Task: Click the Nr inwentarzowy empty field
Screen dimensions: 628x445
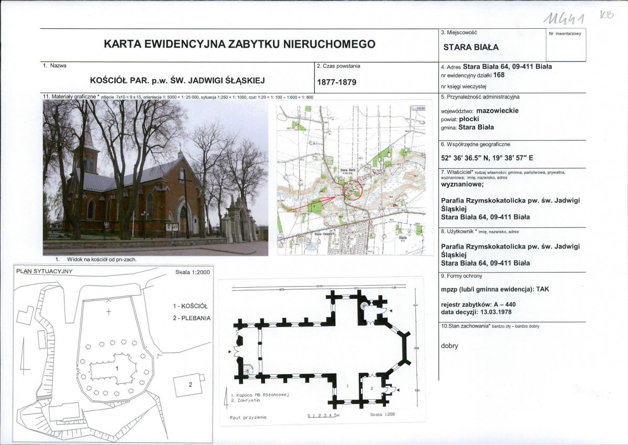Action: coord(566,45)
